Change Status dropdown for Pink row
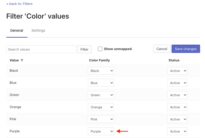205x138 pixels. tap(177, 119)
